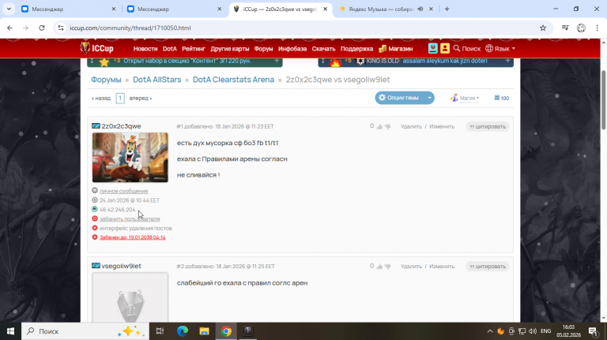
Task: Like the 2z0x2c3qwe post with thumbs up
Action: click(379, 126)
